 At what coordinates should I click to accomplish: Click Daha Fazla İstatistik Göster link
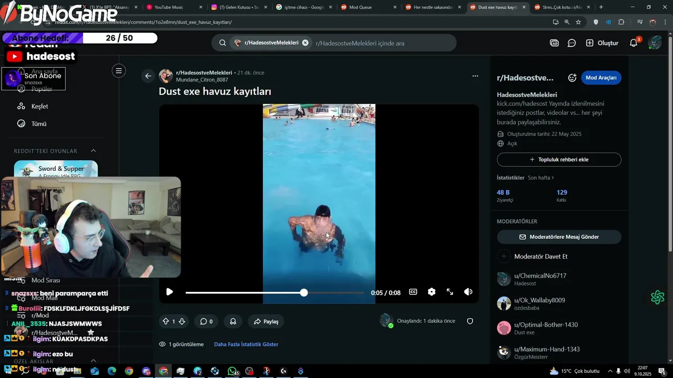point(246,344)
